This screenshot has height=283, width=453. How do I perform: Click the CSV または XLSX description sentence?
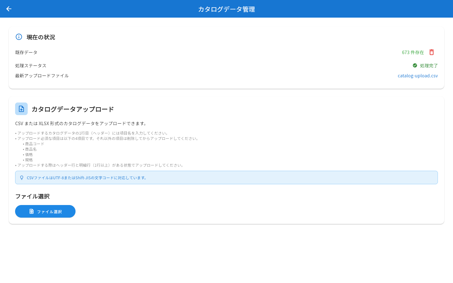(81, 123)
